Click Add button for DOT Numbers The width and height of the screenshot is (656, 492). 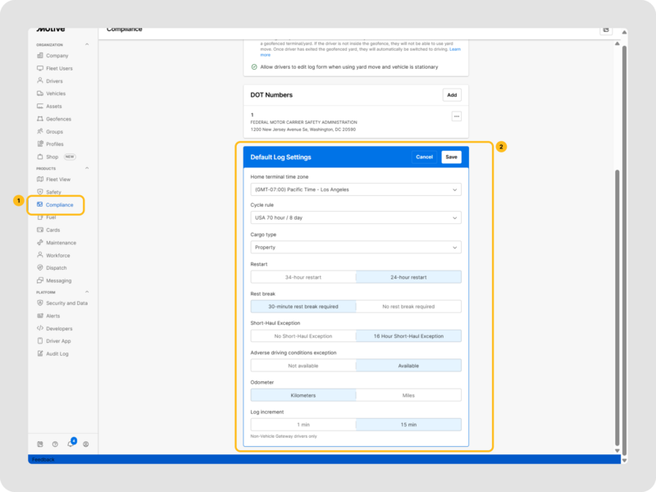(451, 95)
